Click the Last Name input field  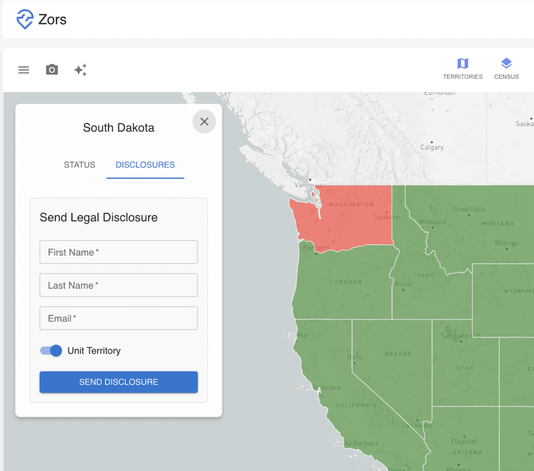pyautogui.click(x=118, y=285)
